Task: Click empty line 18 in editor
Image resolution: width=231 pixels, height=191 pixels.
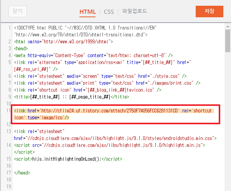Action: (x=118, y=180)
